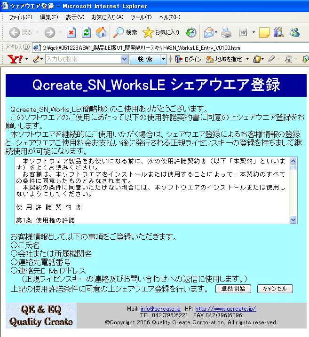The height and width of the screenshot is (337, 309).
Task: Click the 第1条 使用権の許諾 line
Action: pos(45,220)
